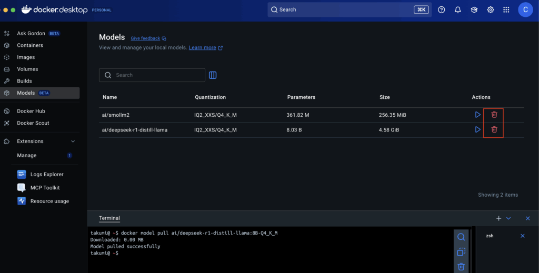Close the zsh terminal session

pyautogui.click(x=523, y=236)
